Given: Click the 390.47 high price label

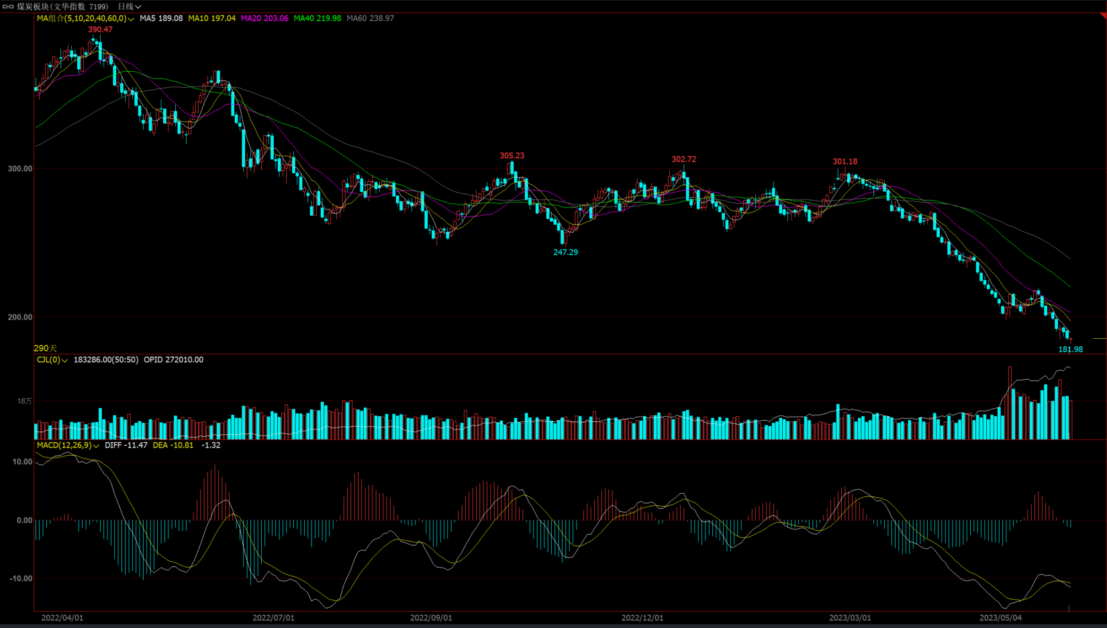Looking at the screenshot, I should tap(100, 30).
